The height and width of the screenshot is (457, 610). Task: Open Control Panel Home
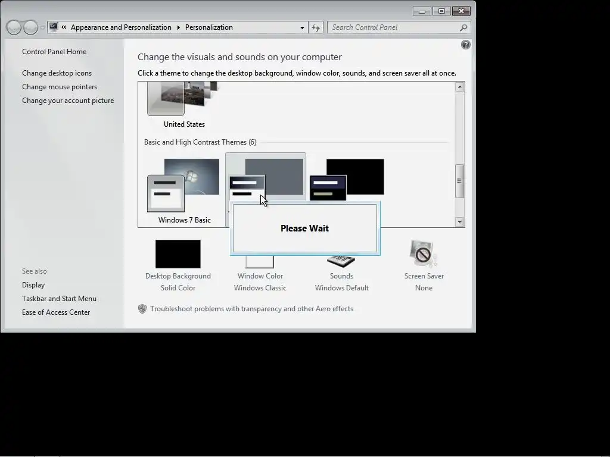pos(54,52)
